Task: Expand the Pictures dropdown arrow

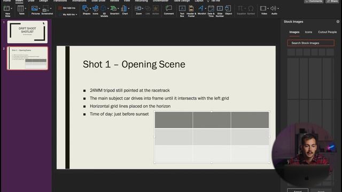Action: coord(40,9)
